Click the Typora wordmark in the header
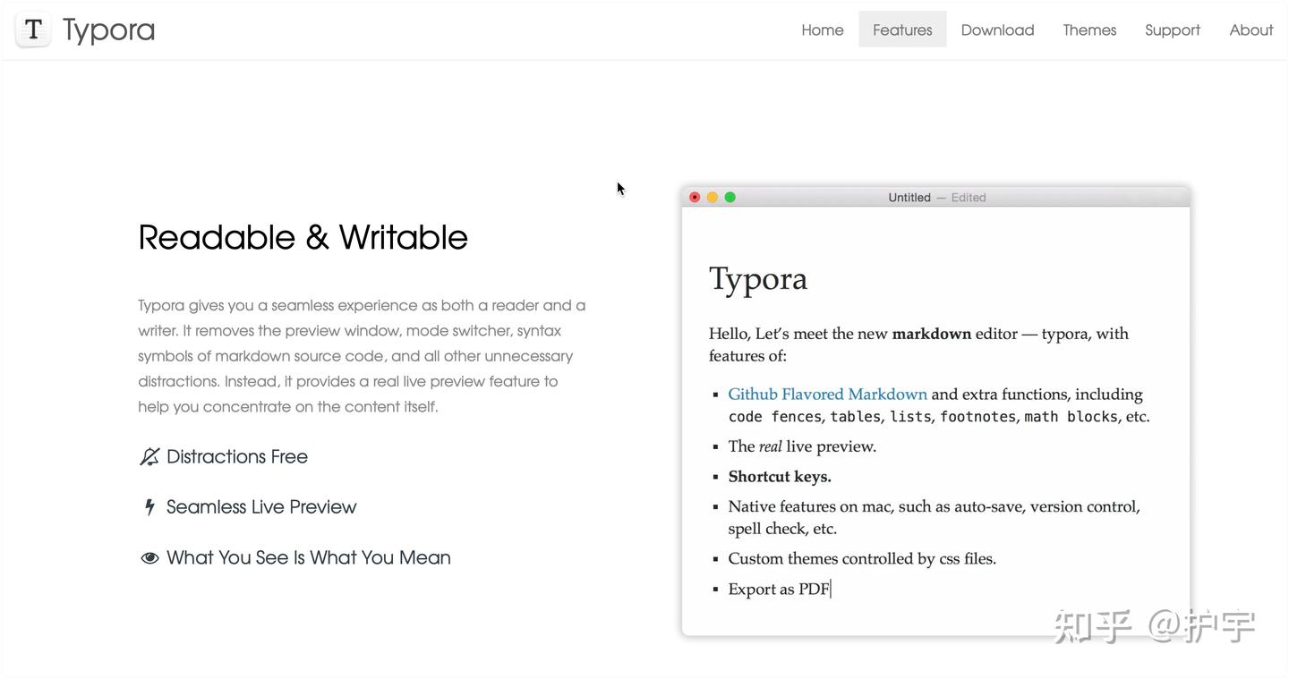Screen dimensions: 1289x679 click(108, 30)
